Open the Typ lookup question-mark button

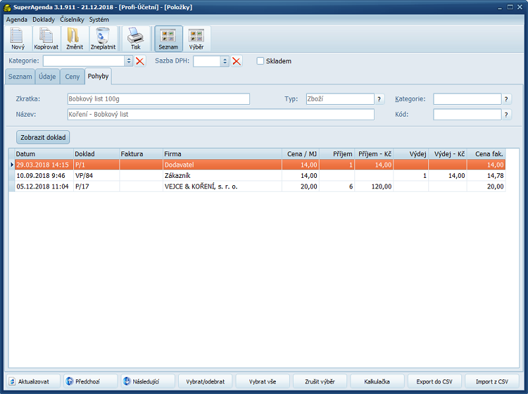pos(379,99)
